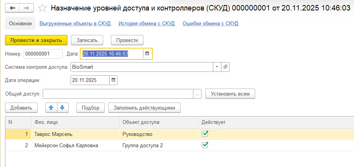Click the back navigation arrow
The width and height of the screenshot is (354, 167).
click(13, 8)
